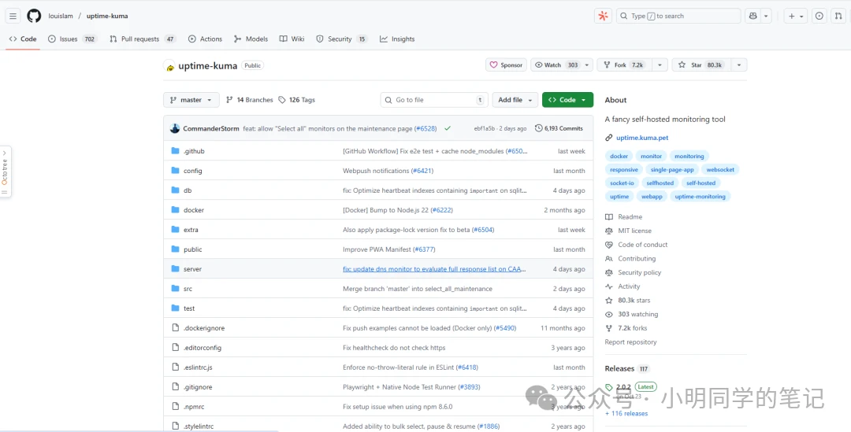
Task: Open the issues circle icon in header
Action: pos(819,16)
